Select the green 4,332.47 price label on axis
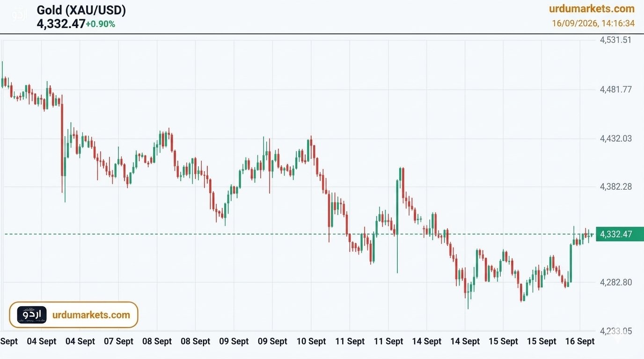The width and height of the screenshot is (644, 359). coord(616,234)
